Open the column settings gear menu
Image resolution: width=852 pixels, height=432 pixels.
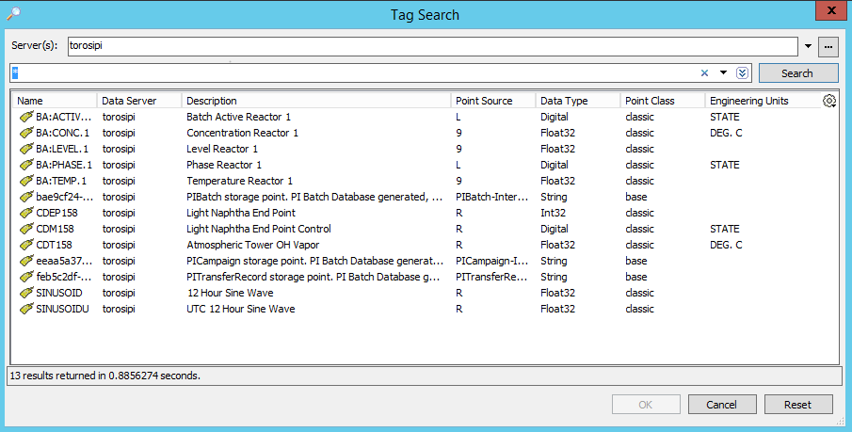pyautogui.click(x=829, y=101)
